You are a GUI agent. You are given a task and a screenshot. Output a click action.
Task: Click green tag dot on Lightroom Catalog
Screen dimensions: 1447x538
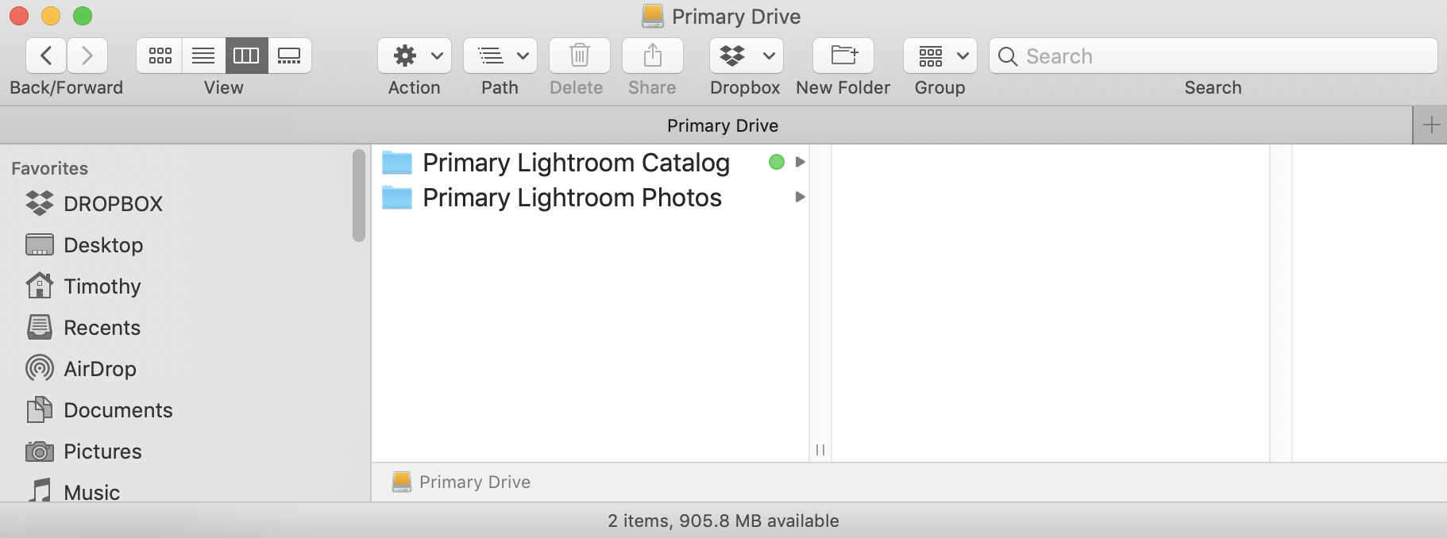click(777, 162)
